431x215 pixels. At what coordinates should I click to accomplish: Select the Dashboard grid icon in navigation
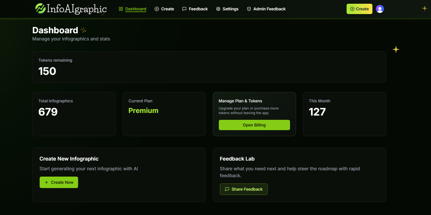point(120,9)
